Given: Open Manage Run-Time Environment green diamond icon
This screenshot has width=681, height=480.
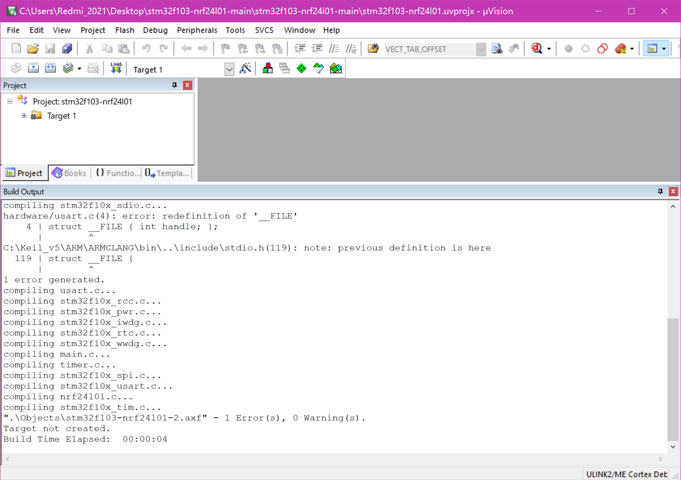Looking at the screenshot, I should click(x=302, y=68).
